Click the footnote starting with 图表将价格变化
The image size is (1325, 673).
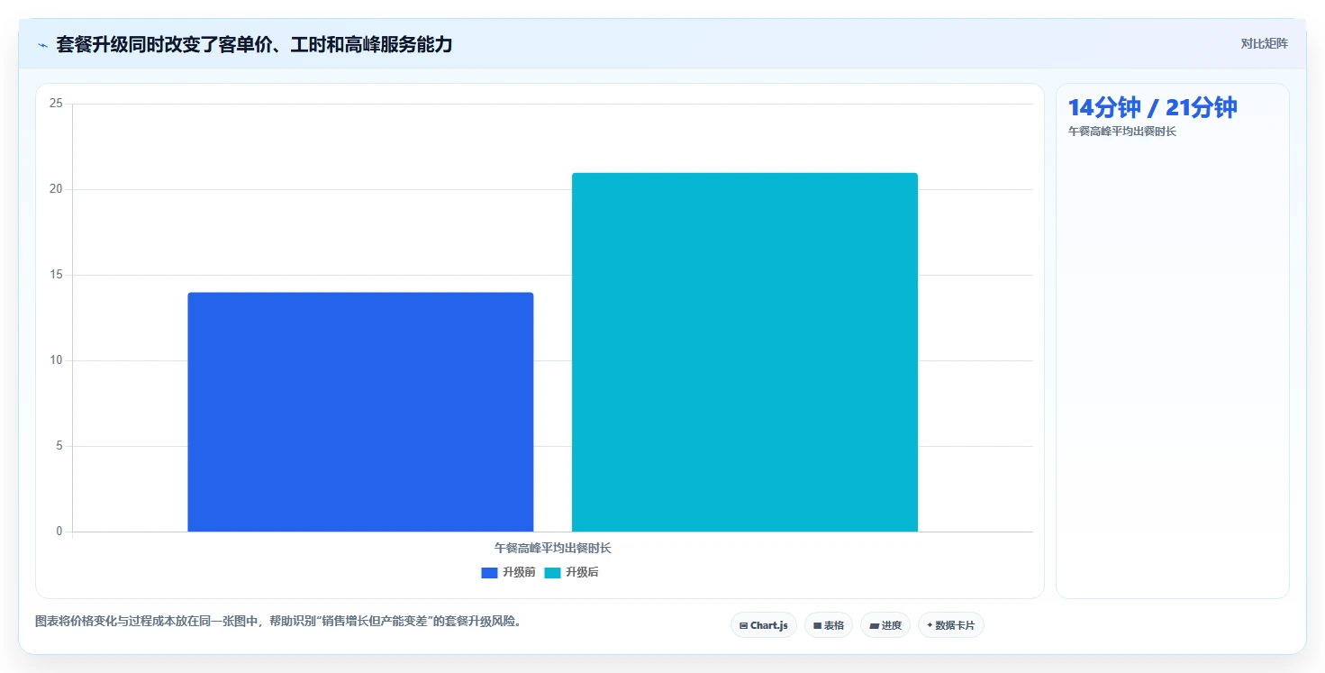tap(278, 621)
